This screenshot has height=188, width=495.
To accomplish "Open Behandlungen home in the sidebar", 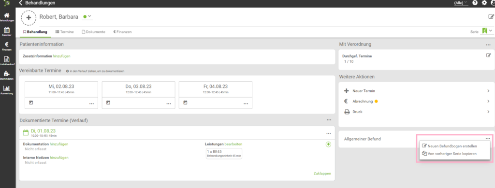I will [7, 17].
